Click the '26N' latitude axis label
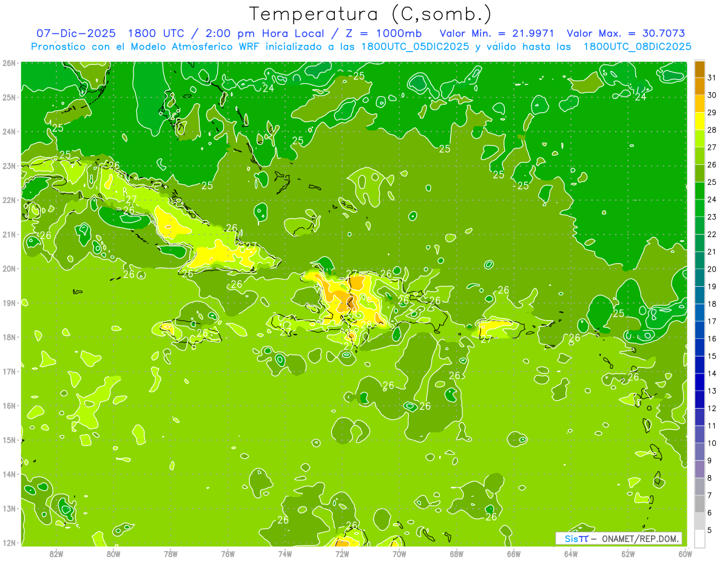Viewport: 728px width, 562px height. [9, 63]
